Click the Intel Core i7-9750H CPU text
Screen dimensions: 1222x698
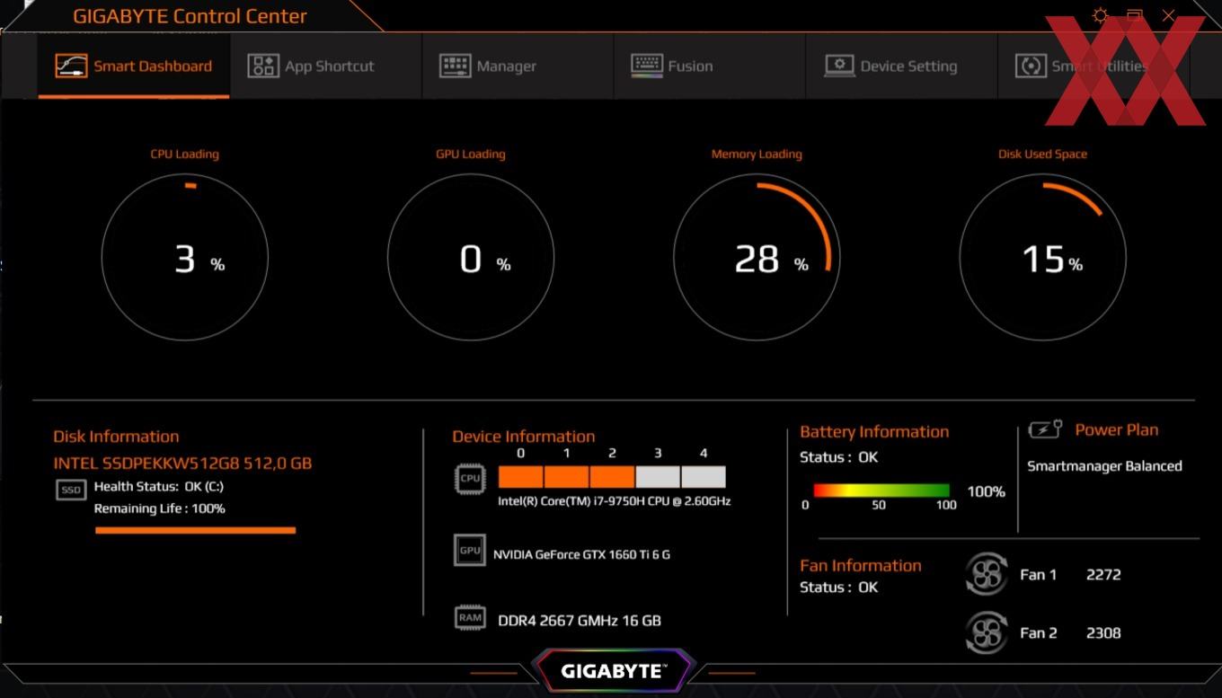point(615,501)
